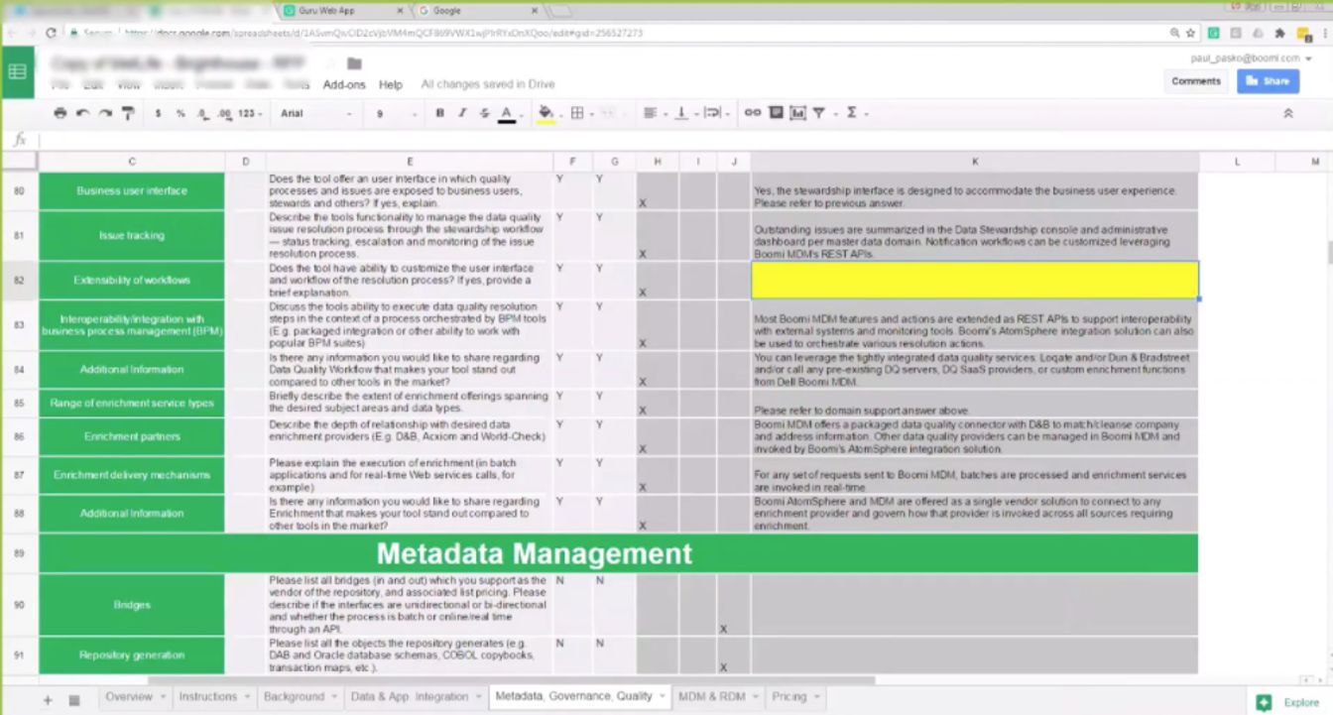This screenshot has width=1333, height=715.
Task: Increase decimal places icon
Action: (x=224, y=113)
